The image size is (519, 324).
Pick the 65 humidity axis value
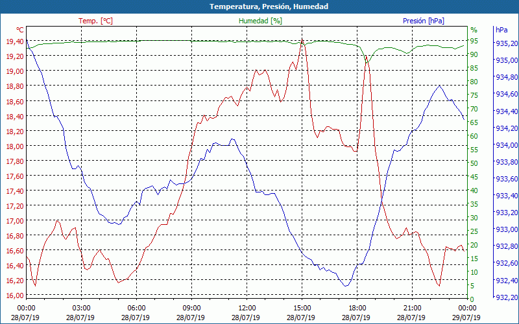click(474, 122)
